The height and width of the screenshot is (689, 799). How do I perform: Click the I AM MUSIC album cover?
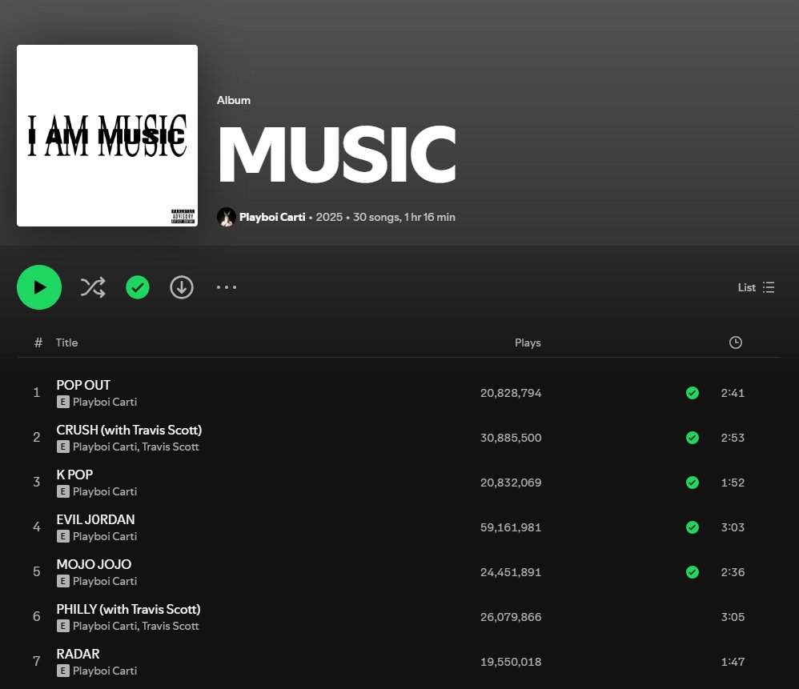pos(107,135)
